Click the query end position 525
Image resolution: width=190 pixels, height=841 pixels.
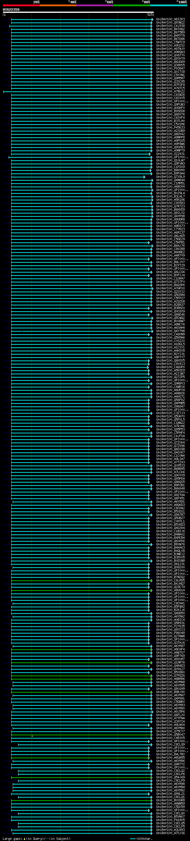tap(150, 15)
